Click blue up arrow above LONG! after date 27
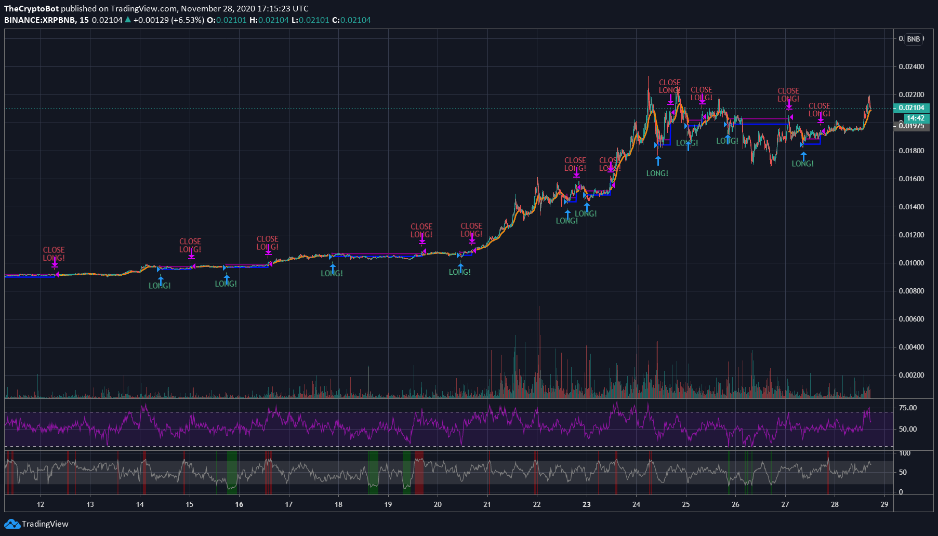The width and height of the screenshot is (938, 536). tap(803, 156)
